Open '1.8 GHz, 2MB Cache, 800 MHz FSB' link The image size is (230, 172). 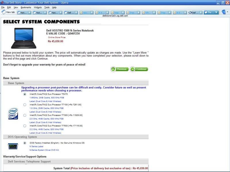click(x=47, y=108)
